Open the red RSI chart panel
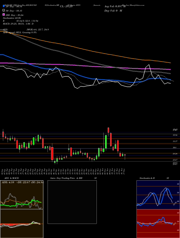Image resolution: width=180 pixels, height=238 pixels. tap(158, 224)
